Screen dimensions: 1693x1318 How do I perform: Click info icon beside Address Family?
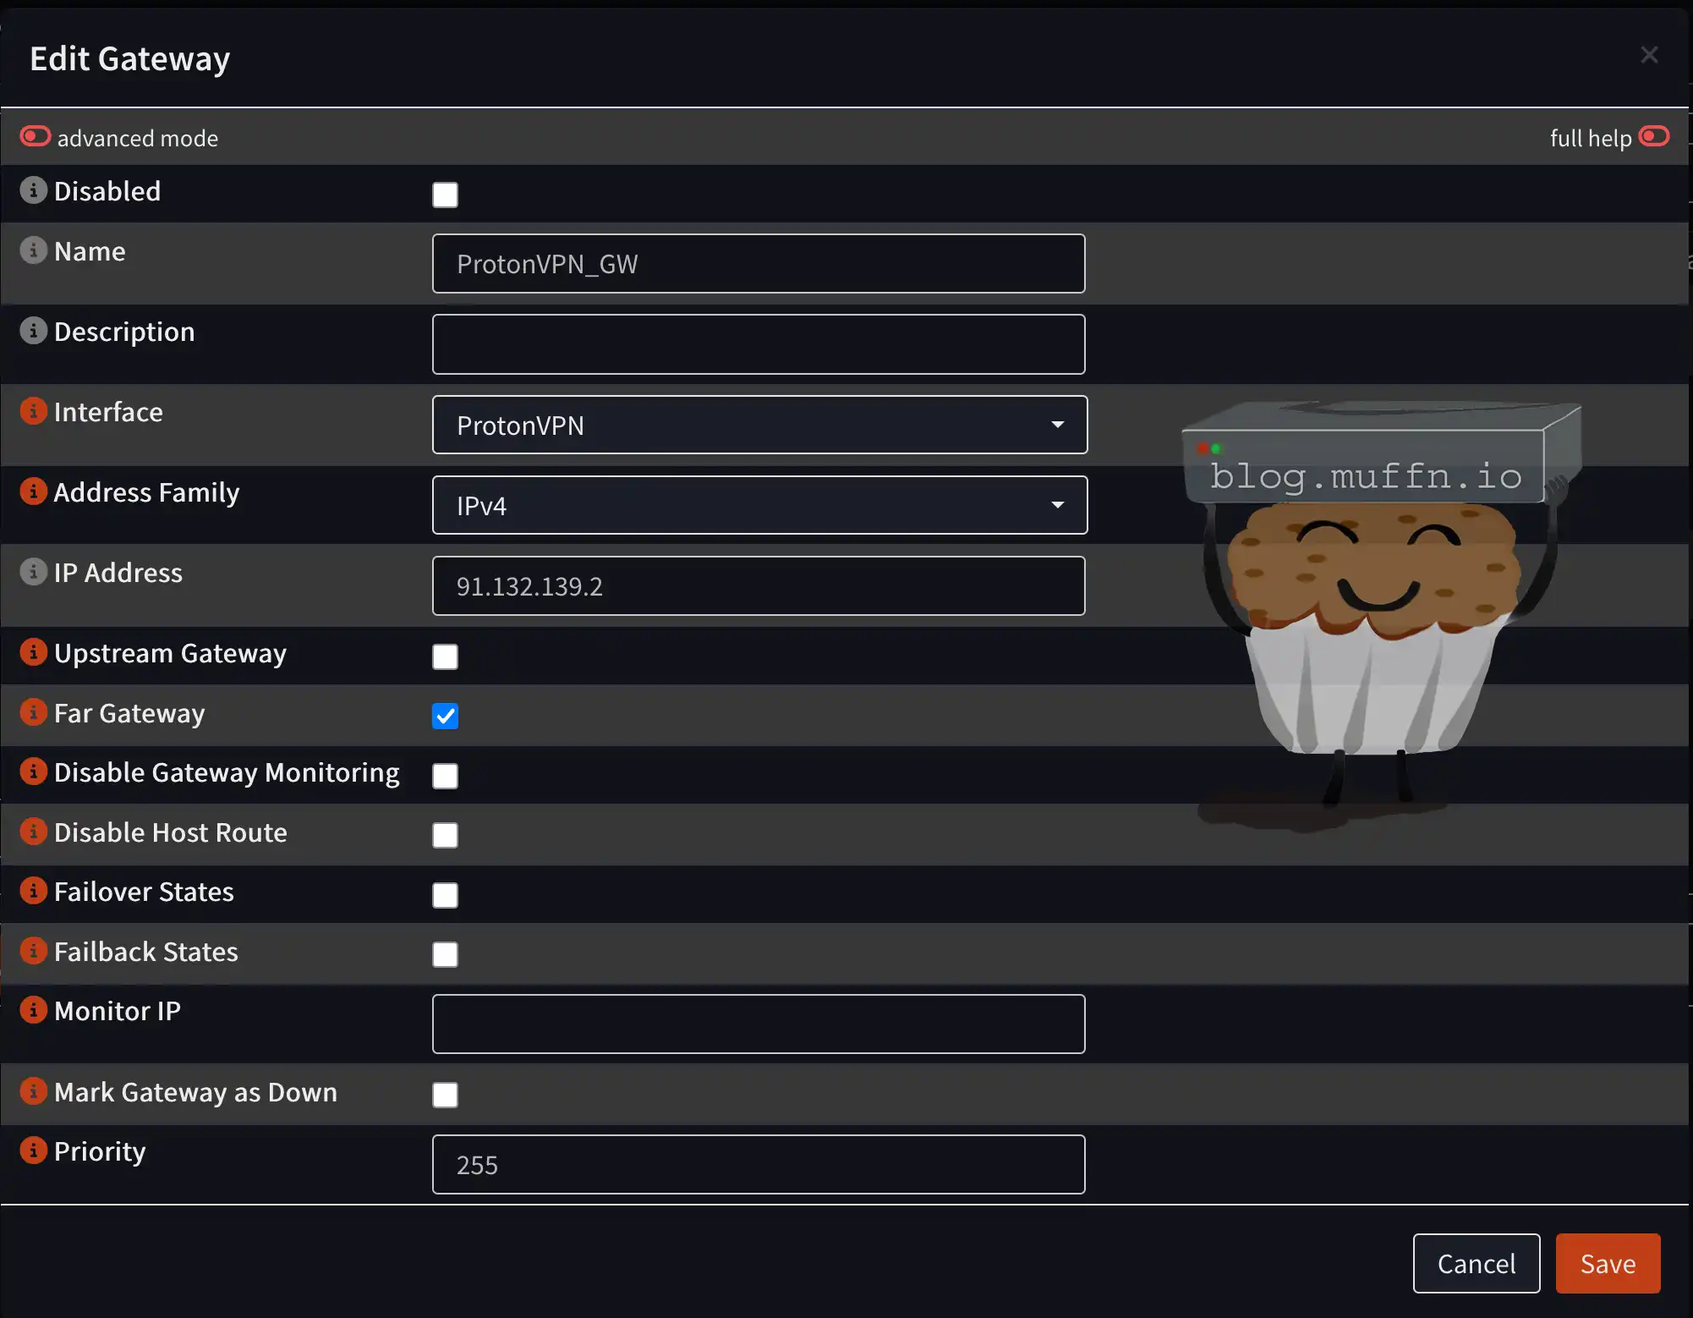coord(33,492)
